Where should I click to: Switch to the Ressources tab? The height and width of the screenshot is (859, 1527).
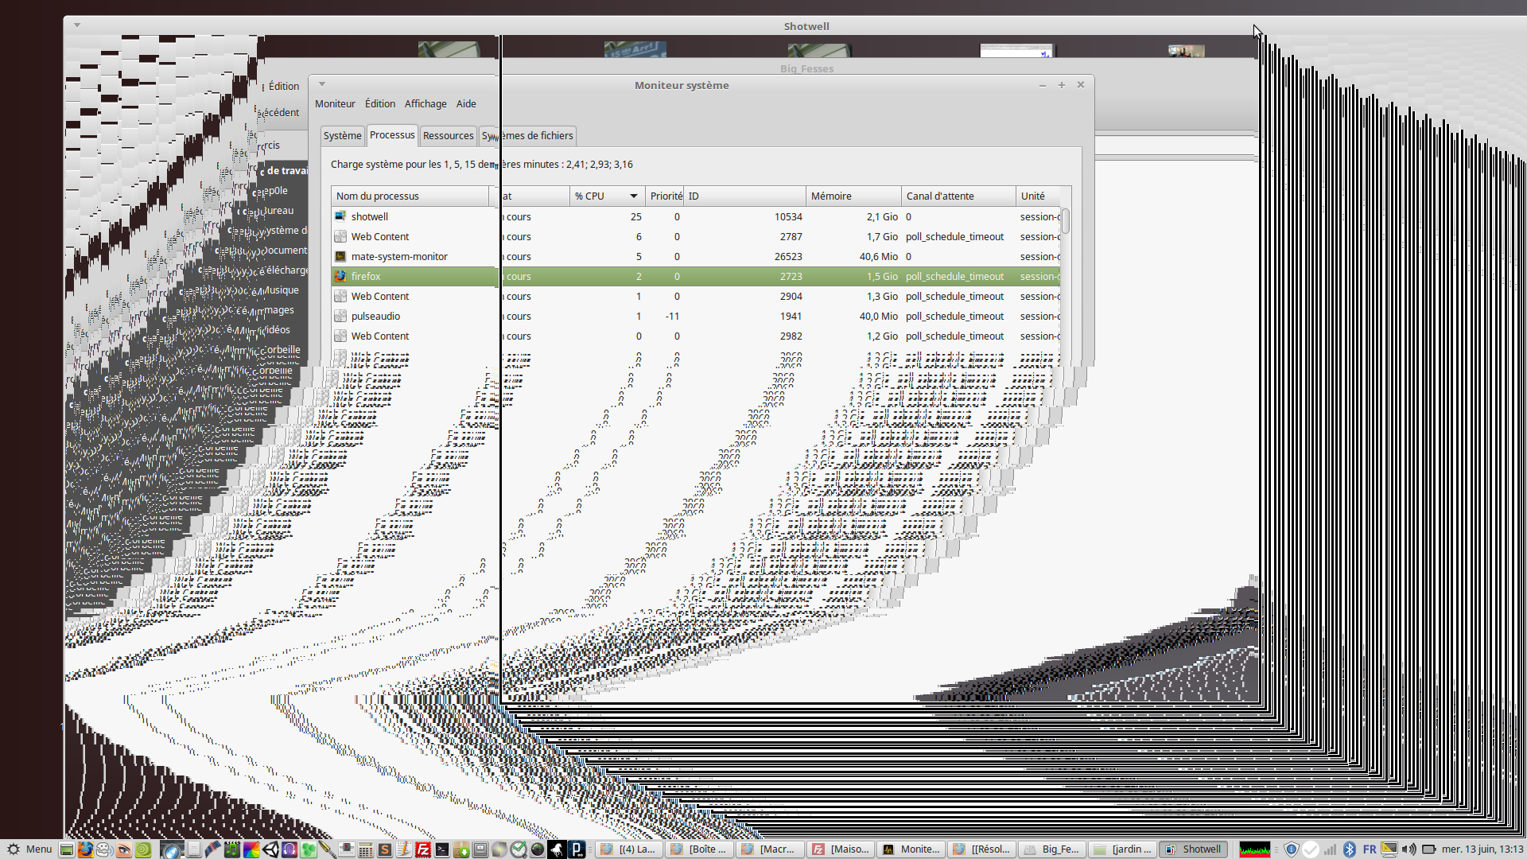click(448, 136)
